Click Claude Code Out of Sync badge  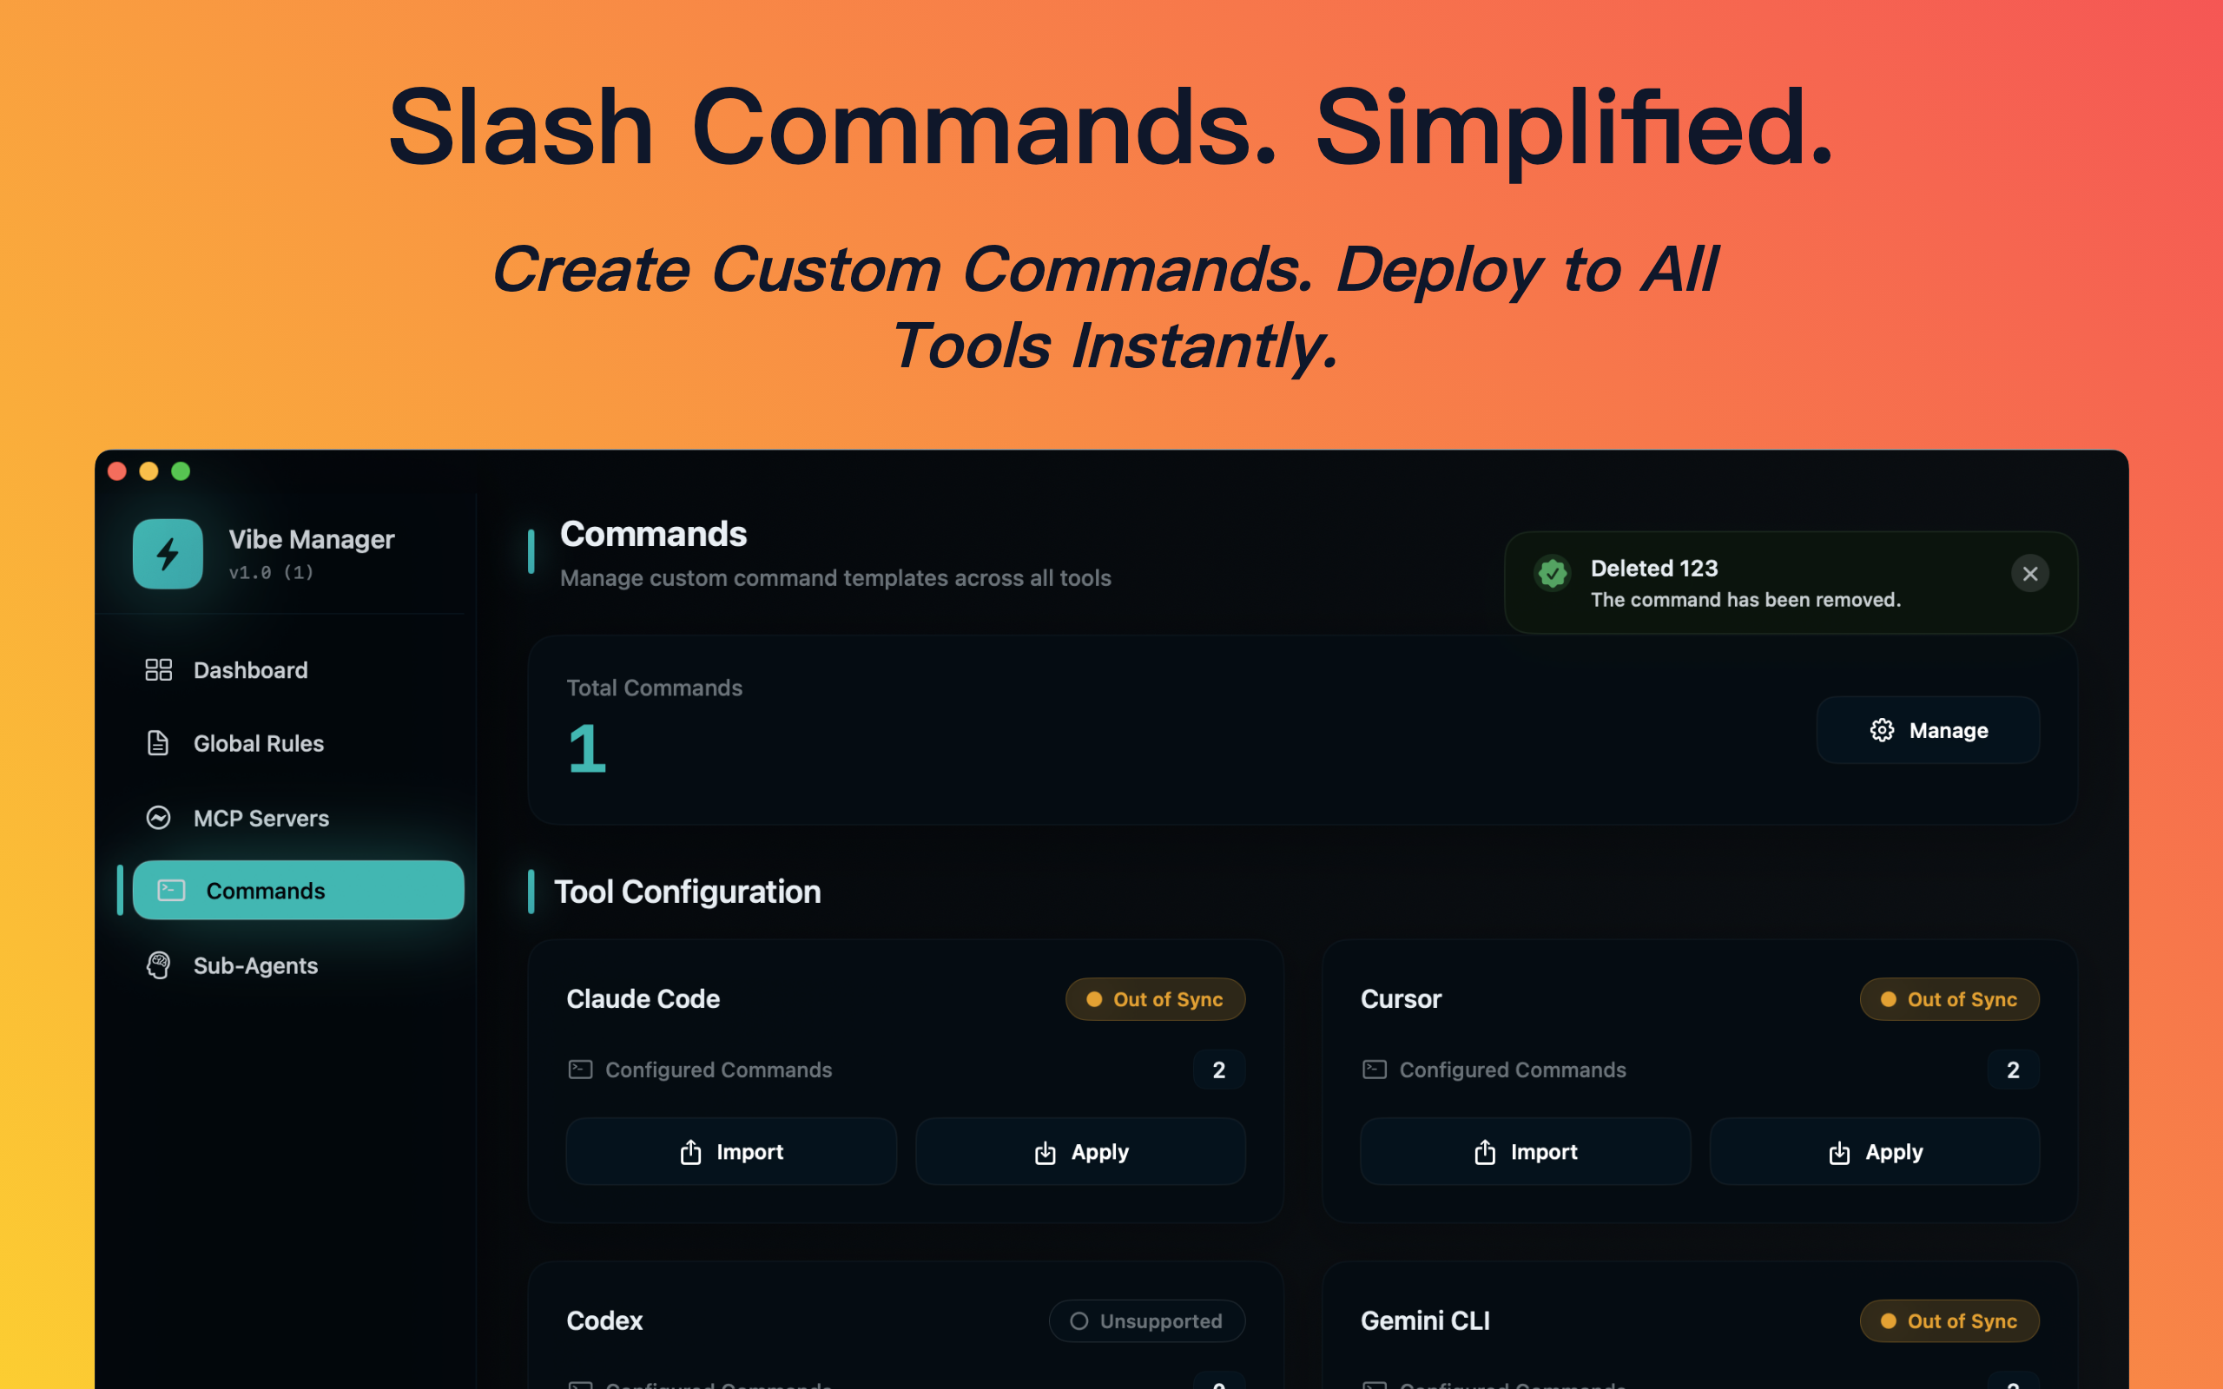tap(1155, 999)
